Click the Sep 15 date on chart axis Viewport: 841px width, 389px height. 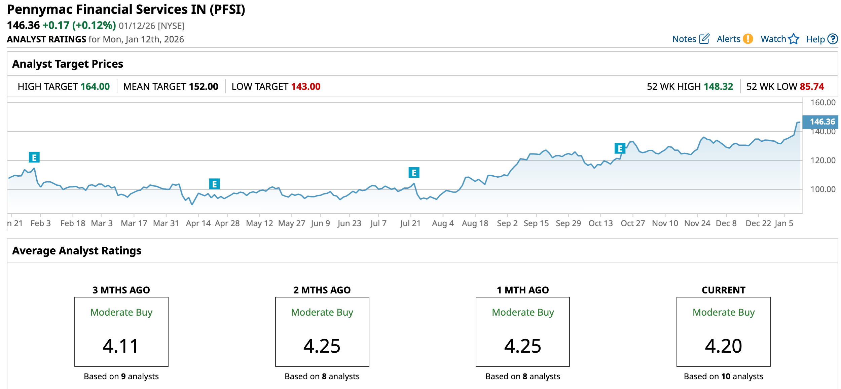536,223
